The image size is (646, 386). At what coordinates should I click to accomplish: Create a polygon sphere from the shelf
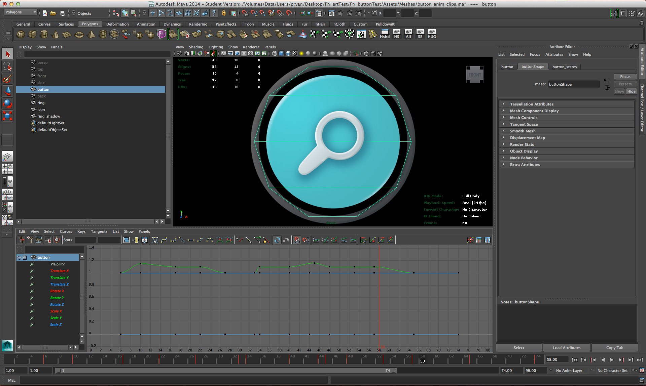click(21, 34)
